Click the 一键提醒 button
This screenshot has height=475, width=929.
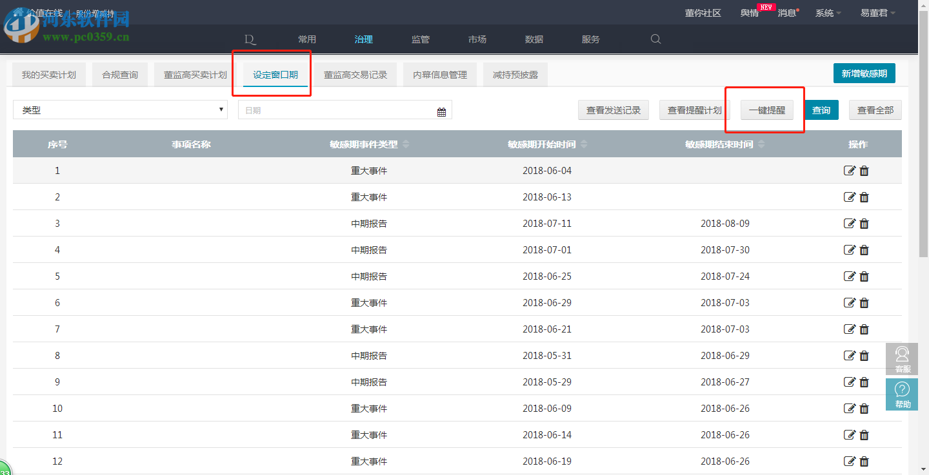coord(766,110)
